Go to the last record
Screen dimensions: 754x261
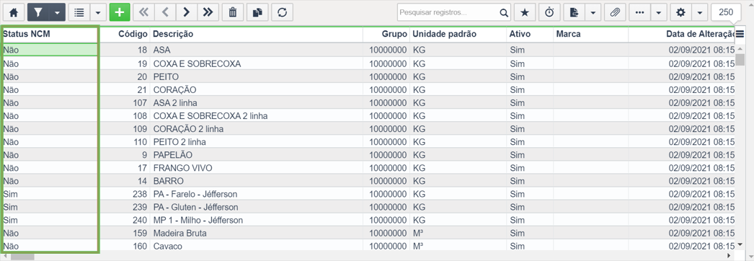[208, 12]
